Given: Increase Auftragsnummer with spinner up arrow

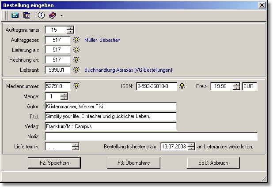Looking at the screenshot, I should pyautogui.click(x=70, y=28).
